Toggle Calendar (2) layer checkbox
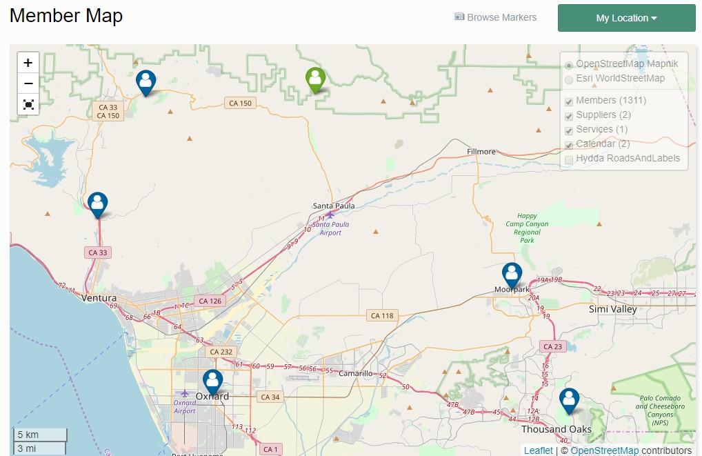 tap(569, 145)
